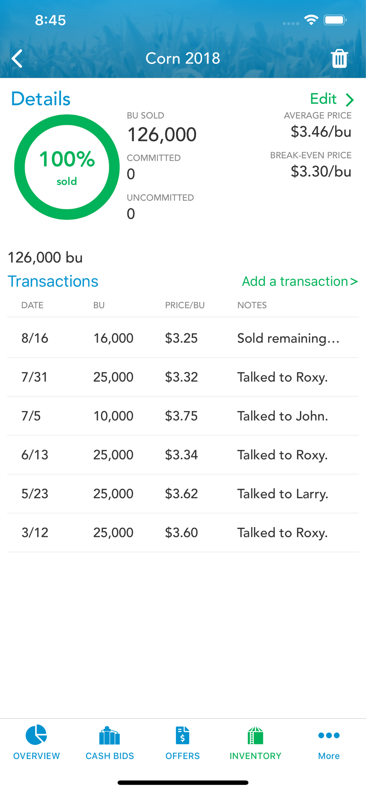Switch to the OFFERS tab label
Viewport: 366px width, 792px height.
pyautogui.click(x=183, y=756)
